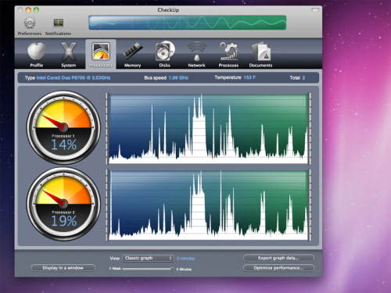Switch to the Memory tab
The height and width of the screenshot is (293, 391).
(x=133, y=54)
